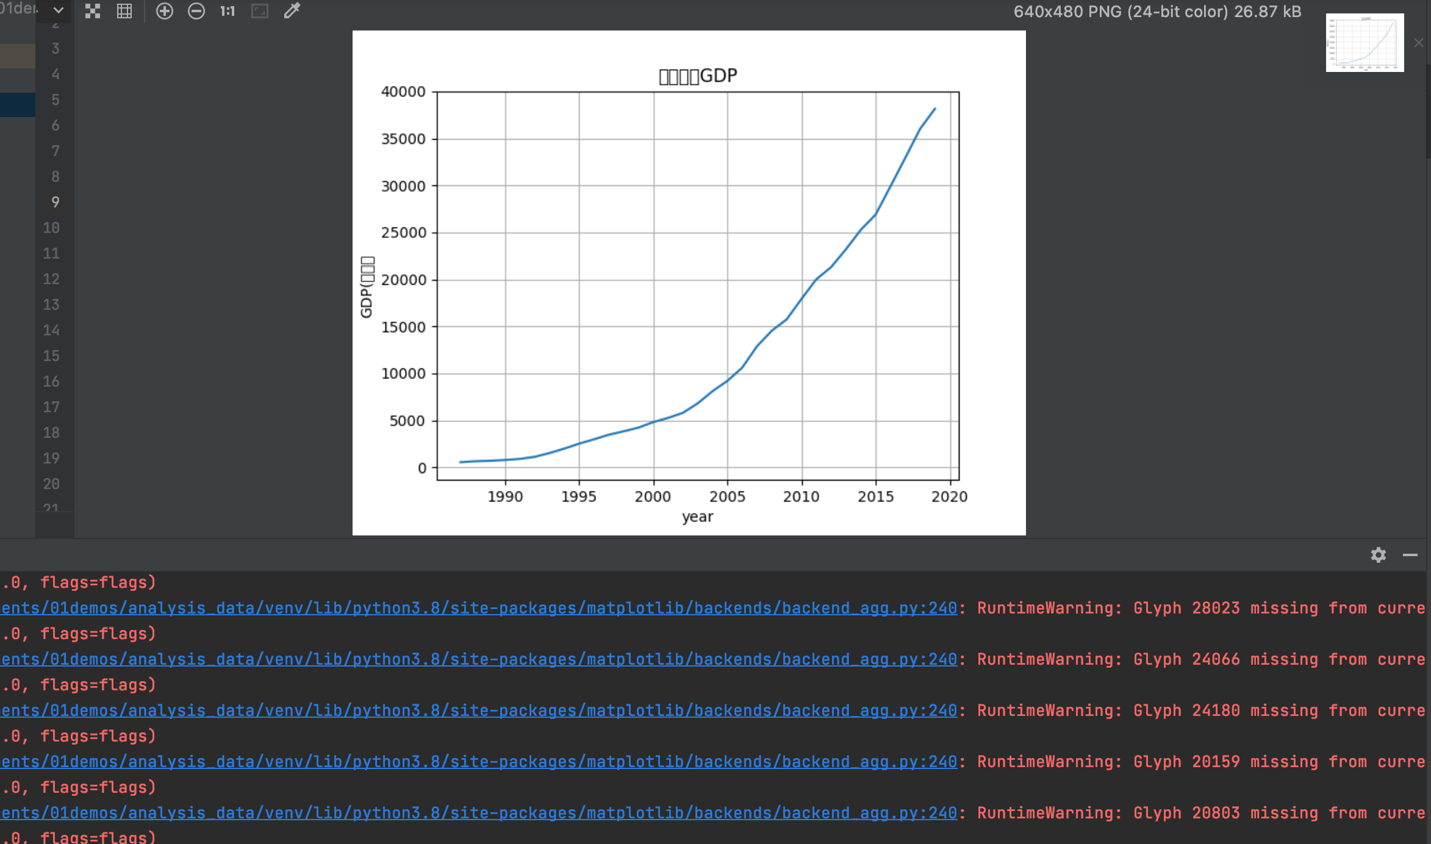Click line number 9 in gutter

[55, 202]
